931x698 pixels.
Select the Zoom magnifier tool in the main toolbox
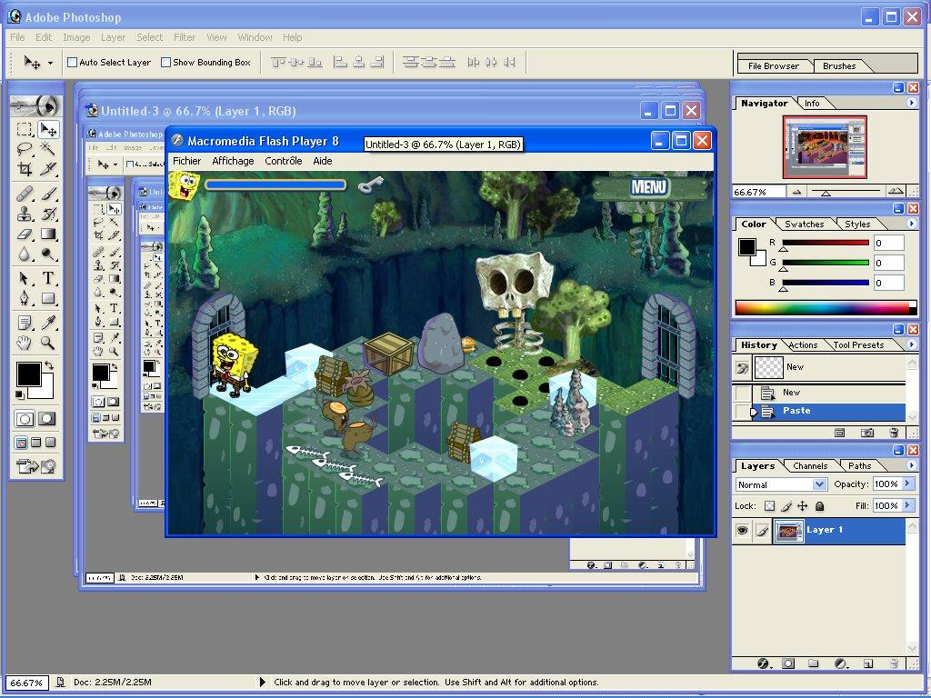tap(47, 343)
